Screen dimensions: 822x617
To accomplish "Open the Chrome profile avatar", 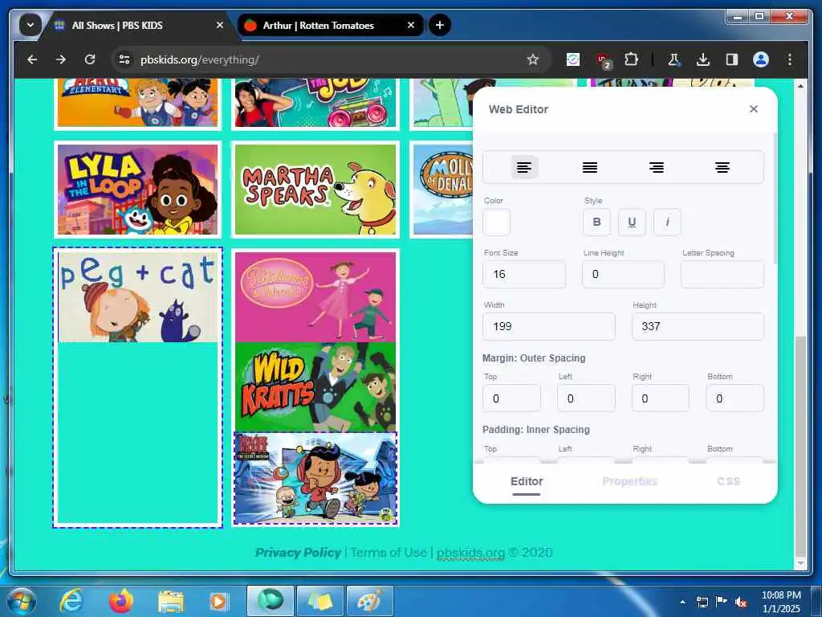I will click(761, 59).
